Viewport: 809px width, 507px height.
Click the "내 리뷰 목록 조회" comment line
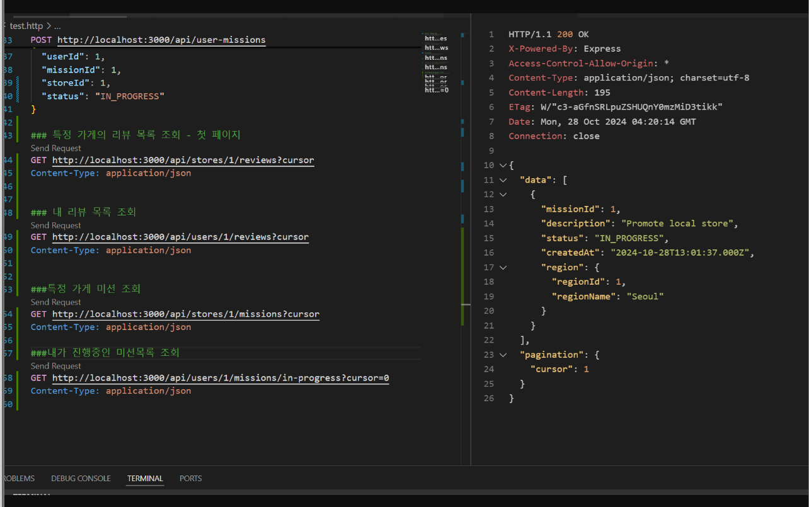83,212
